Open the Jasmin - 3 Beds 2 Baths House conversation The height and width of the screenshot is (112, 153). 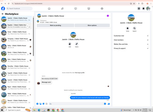click(16, 19)
